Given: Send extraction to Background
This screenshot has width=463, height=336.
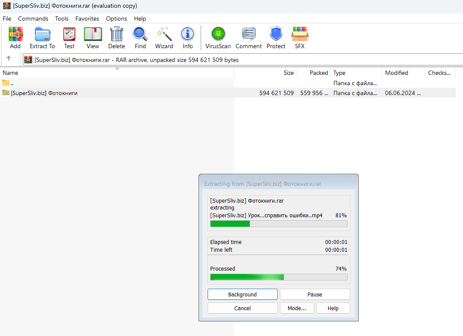Looking at the screenshot, I should (x=242, y=294).
